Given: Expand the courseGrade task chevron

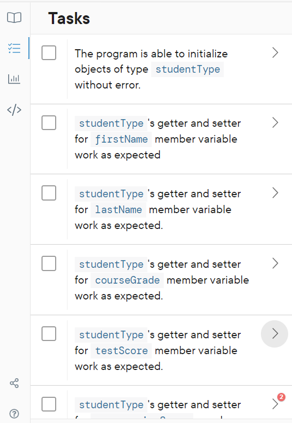Looking at the screenshot, I should (275, 263).
